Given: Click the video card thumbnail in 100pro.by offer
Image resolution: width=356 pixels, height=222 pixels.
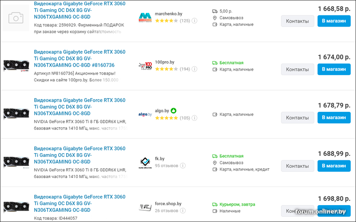Looking at the screenshot, I should [x=16, y=66].
